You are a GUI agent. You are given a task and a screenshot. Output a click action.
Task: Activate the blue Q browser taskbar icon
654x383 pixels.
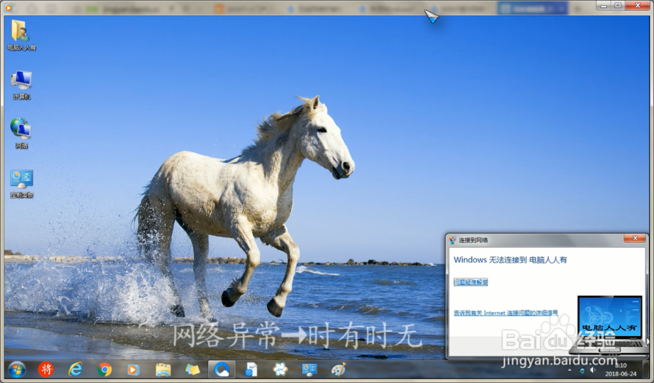point(222,369)
